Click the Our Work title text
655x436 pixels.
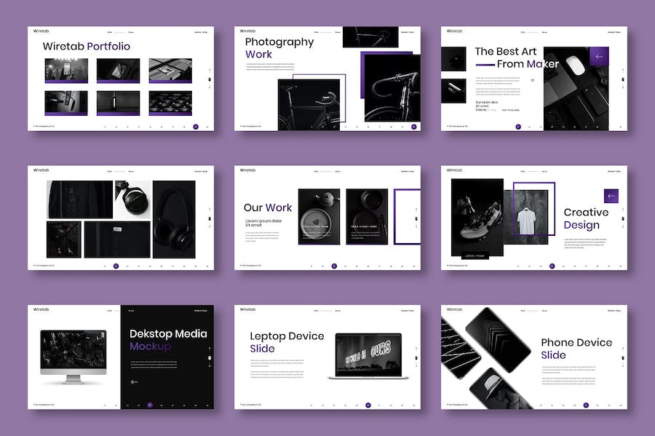pyautogui.click(x=267, y=208)
